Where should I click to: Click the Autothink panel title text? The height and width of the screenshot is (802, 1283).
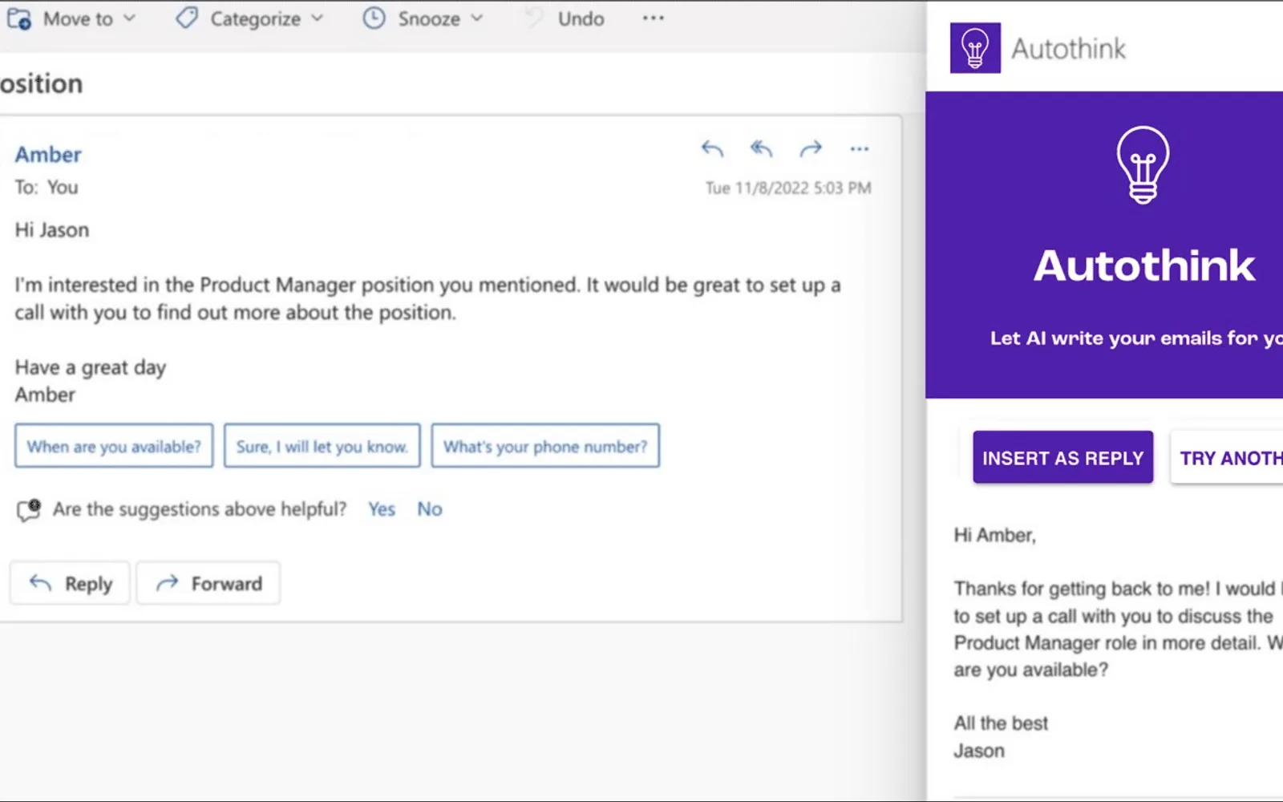click(x=1068, y=49)
